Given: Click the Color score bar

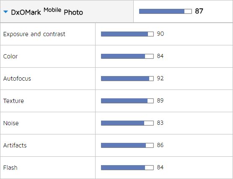Looking at the screenshot, I should coord(127,56).
